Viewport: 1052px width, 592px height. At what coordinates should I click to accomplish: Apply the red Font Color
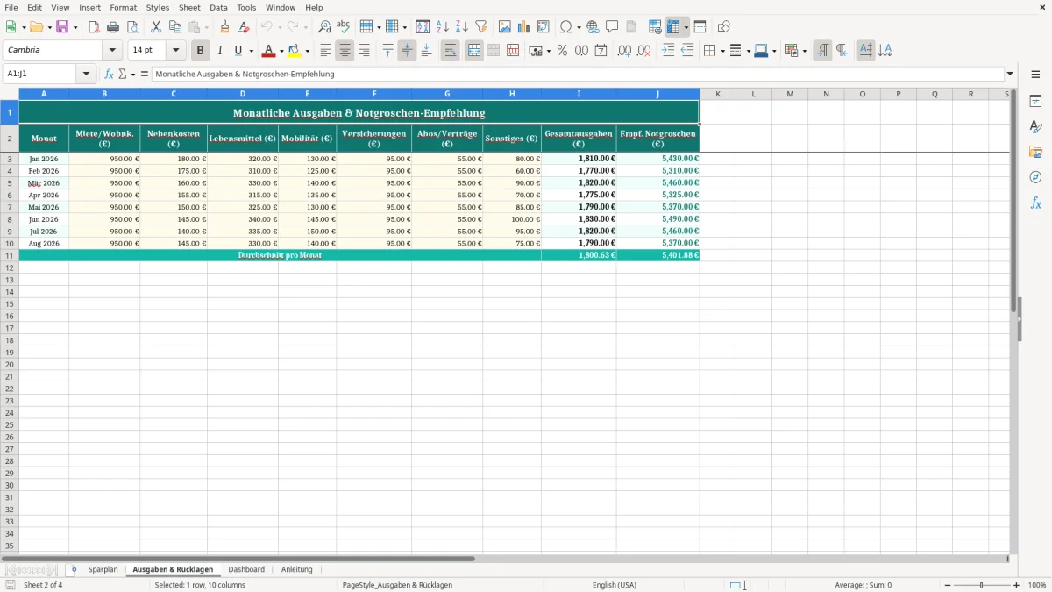tap(270, 51)
